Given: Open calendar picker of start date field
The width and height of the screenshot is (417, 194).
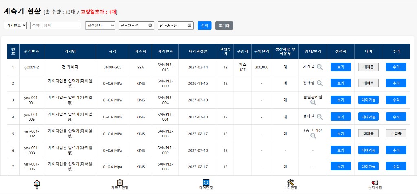Looking at the screenshot, I should (x=150, y=25).
